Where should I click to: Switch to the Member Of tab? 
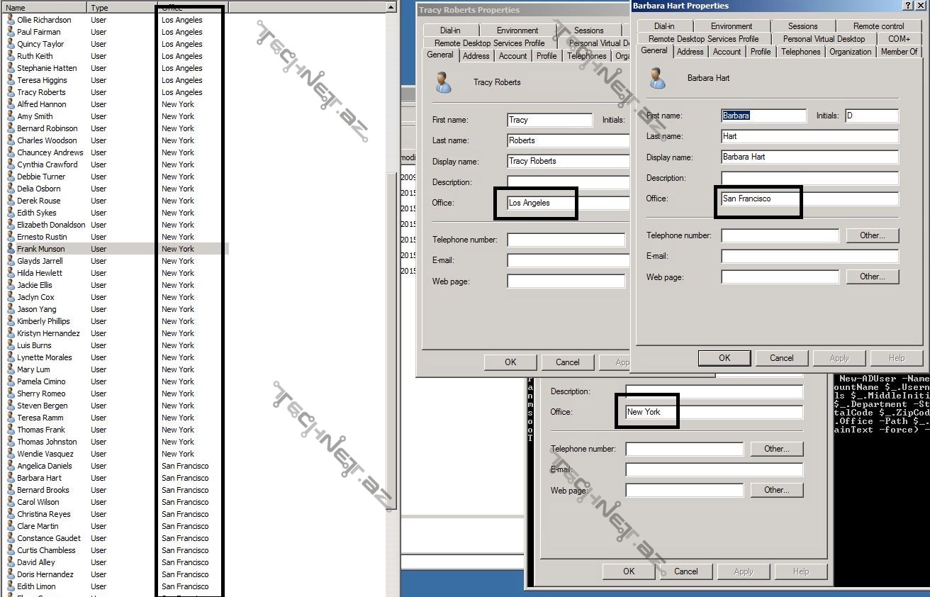(899, 52)
